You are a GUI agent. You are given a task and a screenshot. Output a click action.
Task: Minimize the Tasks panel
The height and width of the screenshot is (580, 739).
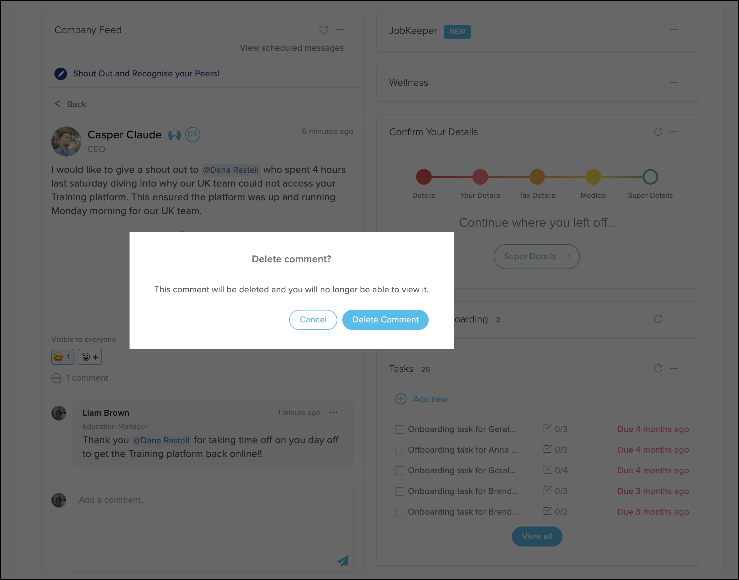(674, 369)
